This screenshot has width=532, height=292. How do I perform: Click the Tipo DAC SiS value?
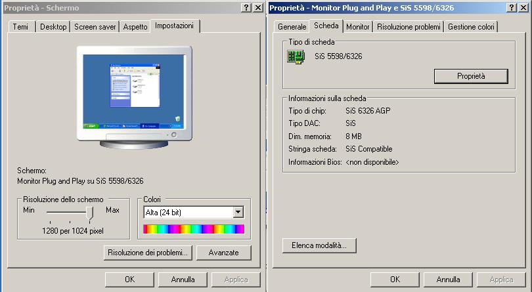pyautogui.click(x=351, y=123)
